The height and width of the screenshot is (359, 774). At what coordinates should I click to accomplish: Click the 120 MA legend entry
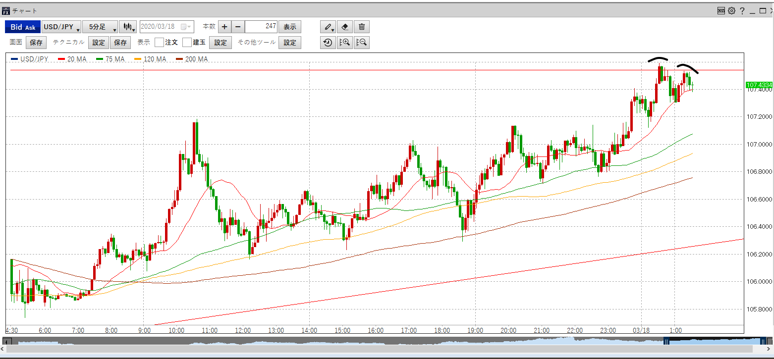(150, 59)
